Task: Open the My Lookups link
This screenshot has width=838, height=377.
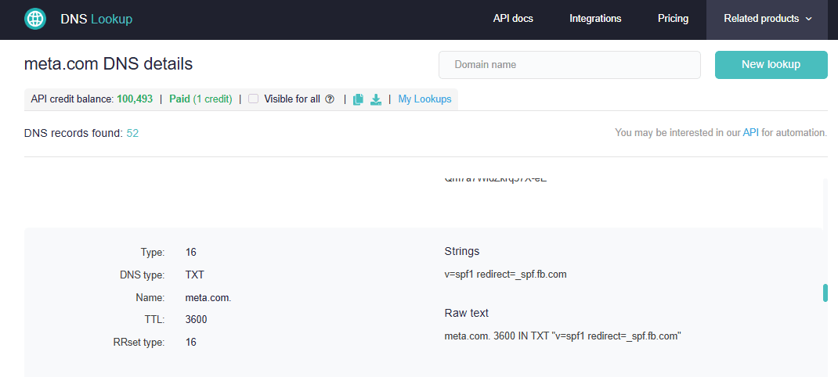Action: pos(424,99)
